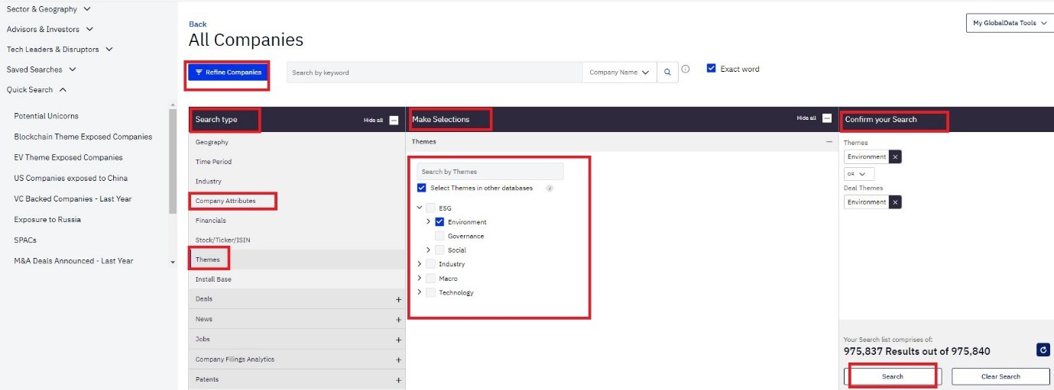Click the Back link
The height and width of the screenshot is (390, 1054).
click(x=197, y=24)
